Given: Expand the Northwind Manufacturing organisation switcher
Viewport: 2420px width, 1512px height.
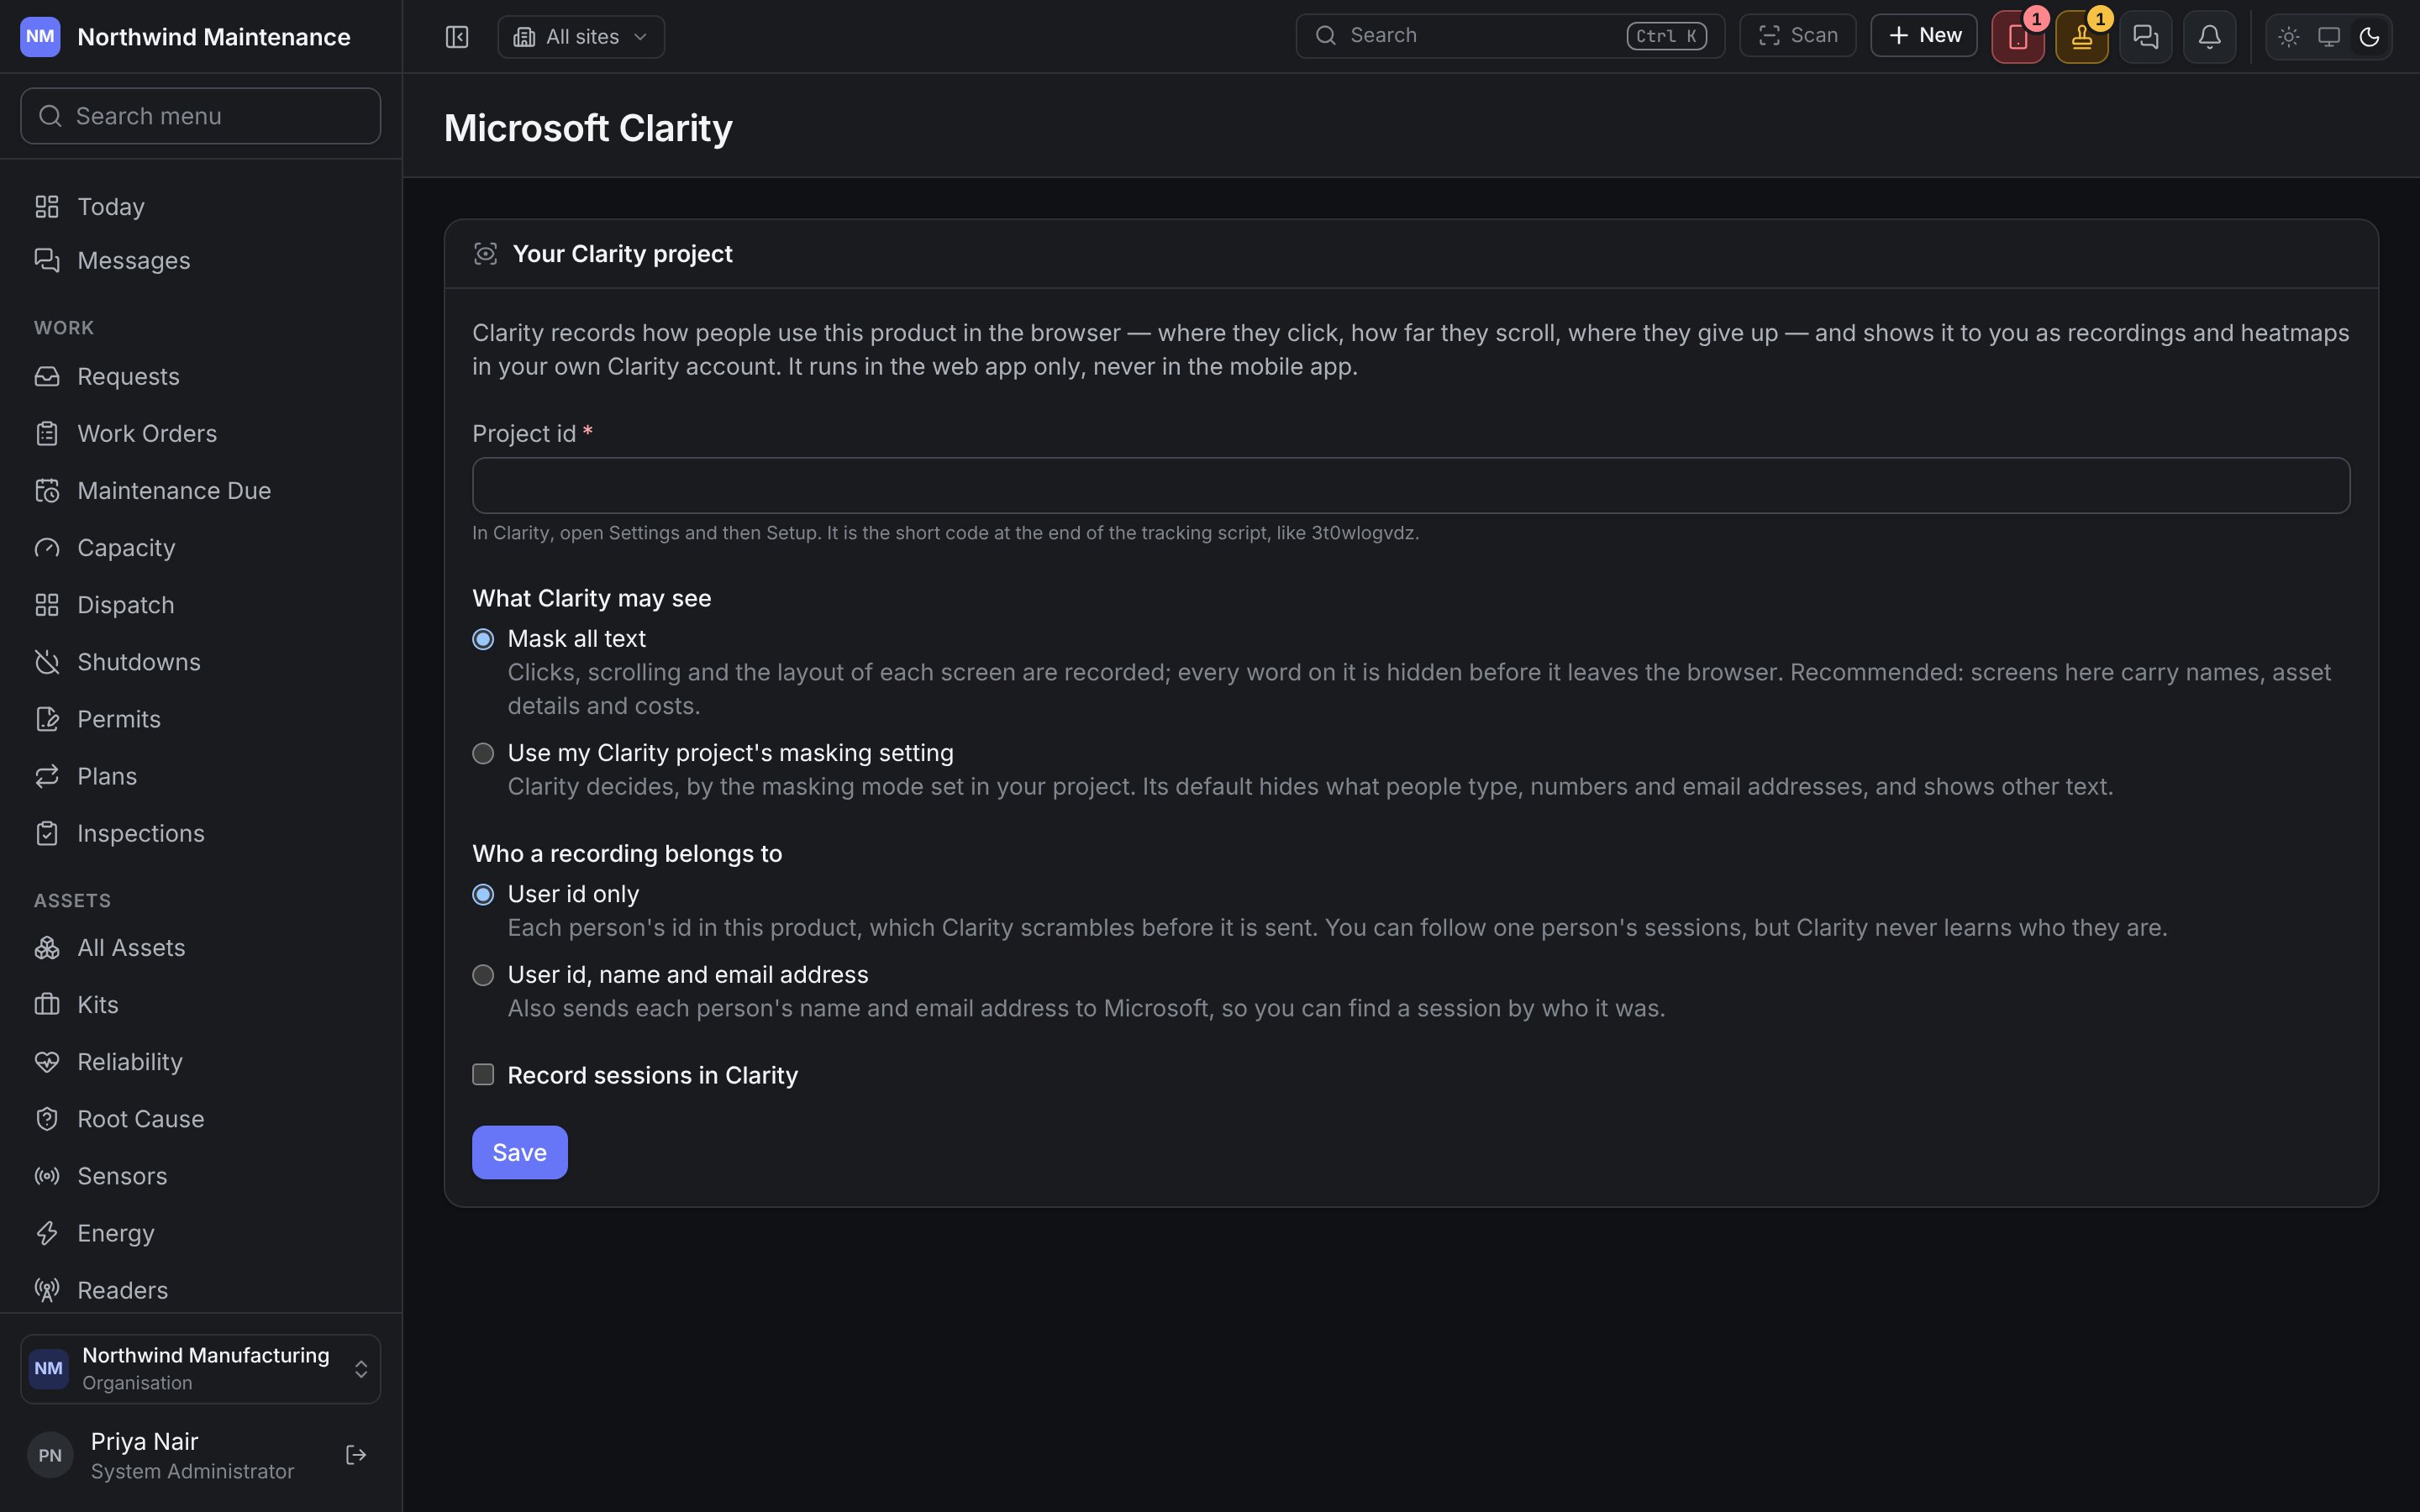Looking at the screenshot, I should [200, 1369].
